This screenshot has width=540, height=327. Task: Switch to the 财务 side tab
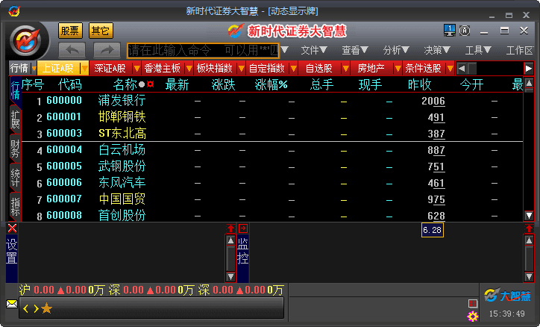point(15,149)
